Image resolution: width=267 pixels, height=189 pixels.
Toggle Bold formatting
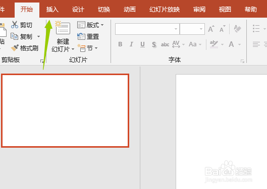[x=120, y=44]
